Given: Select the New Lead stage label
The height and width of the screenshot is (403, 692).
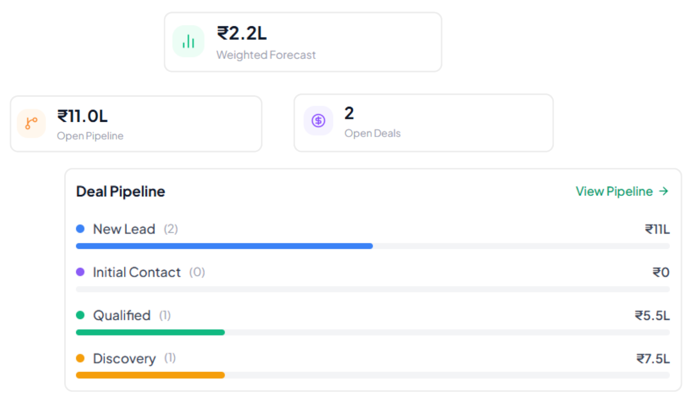Looking at the screenshot, I should click(x=124, y=229).
